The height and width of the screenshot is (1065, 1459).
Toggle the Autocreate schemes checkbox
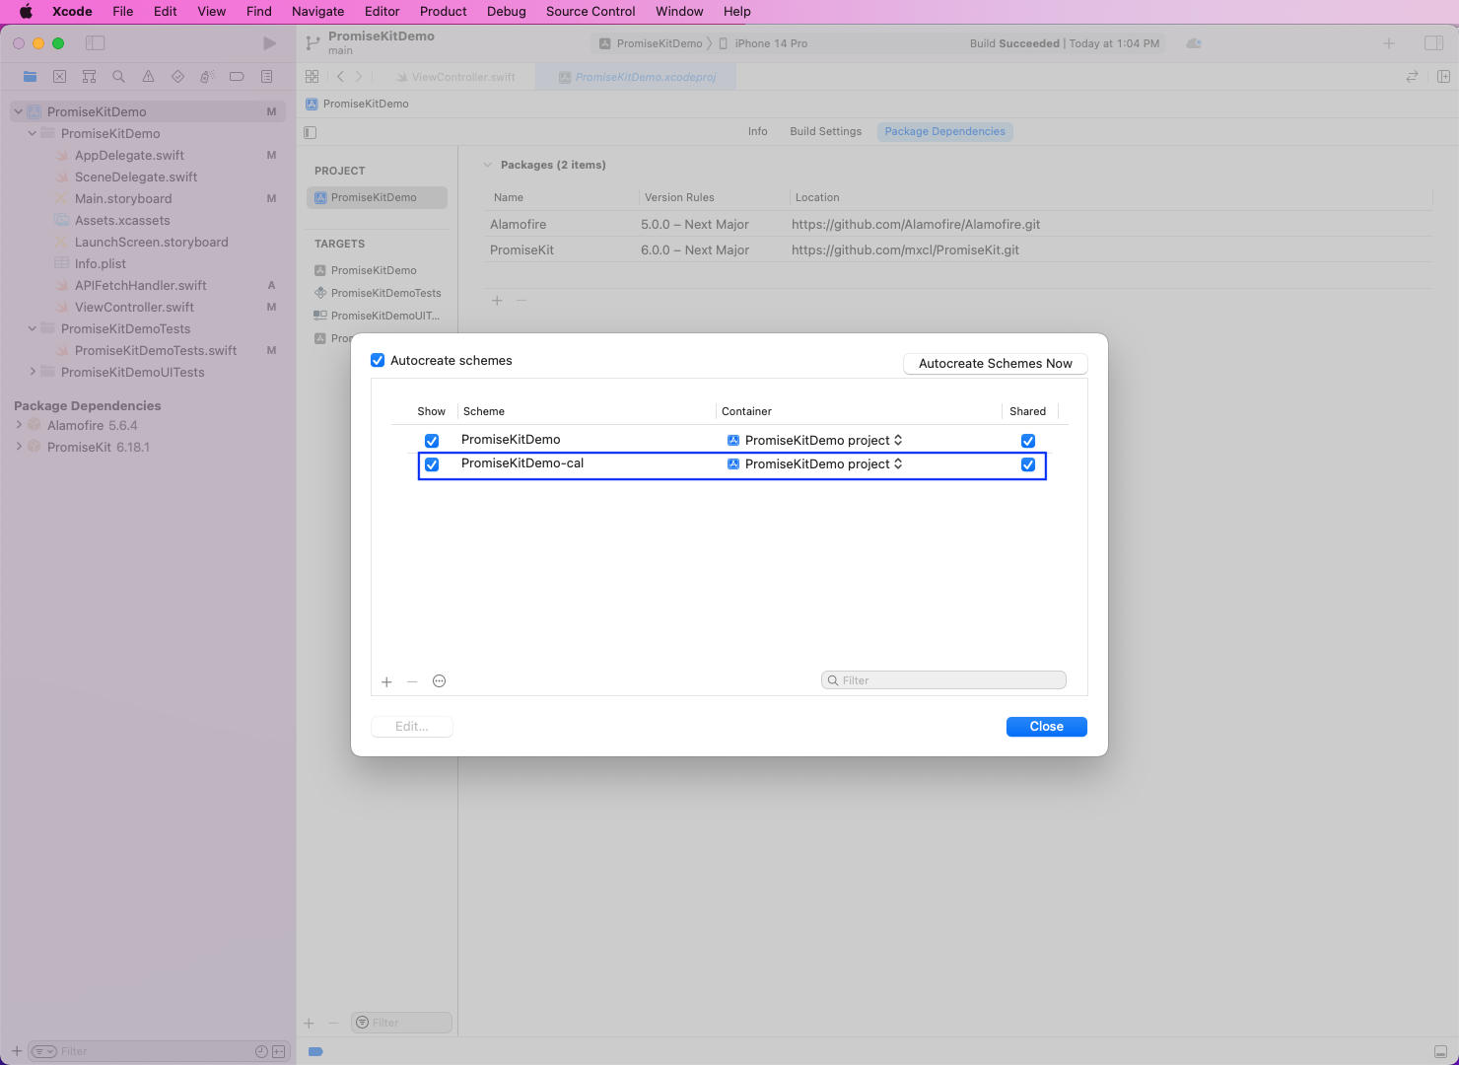378,360
